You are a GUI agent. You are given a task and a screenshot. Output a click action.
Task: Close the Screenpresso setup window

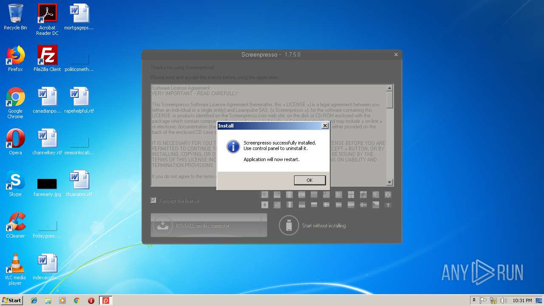[x=396, y=54]
